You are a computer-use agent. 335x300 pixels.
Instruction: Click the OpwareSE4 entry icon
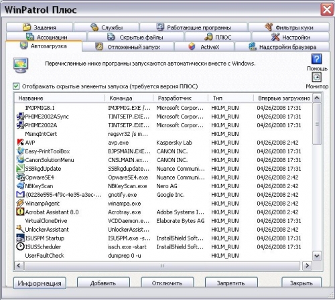20,177
